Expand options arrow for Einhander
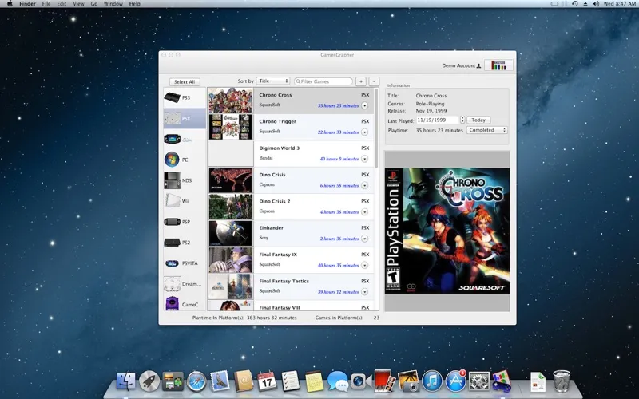This screenshot has height=399, width=639. click(365, 239)
